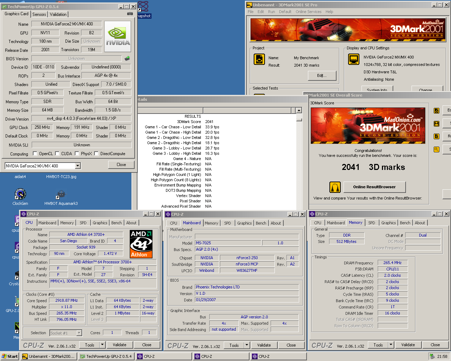Select the HWBOT-TC23.jpg desktop file
The height and width of the screenshot is (361, 451).
click(61, 177)
